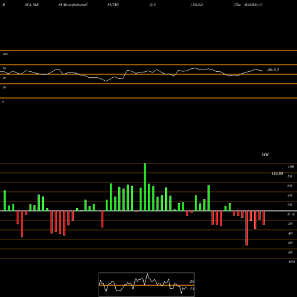The width and height of the screenshot is (297, 297).
Task: Click the -80 label on MR axis
Action: pyautogui.click(x=290, y=252)
